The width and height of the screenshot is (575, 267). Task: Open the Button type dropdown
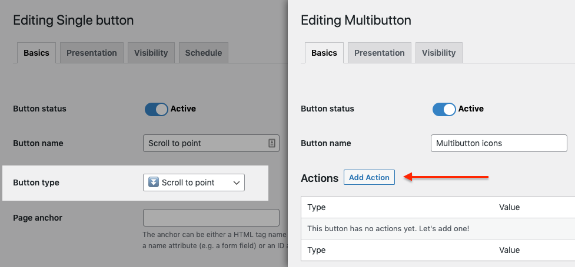click(194, 182)
